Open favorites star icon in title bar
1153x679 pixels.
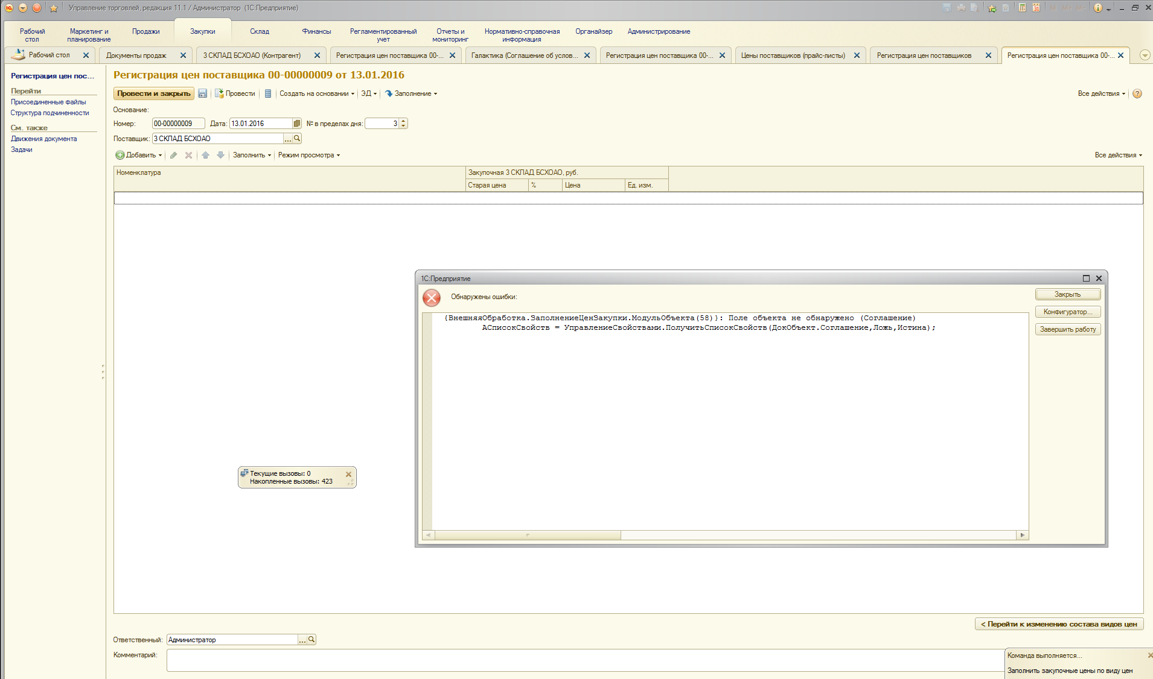[x=53, y=8]
